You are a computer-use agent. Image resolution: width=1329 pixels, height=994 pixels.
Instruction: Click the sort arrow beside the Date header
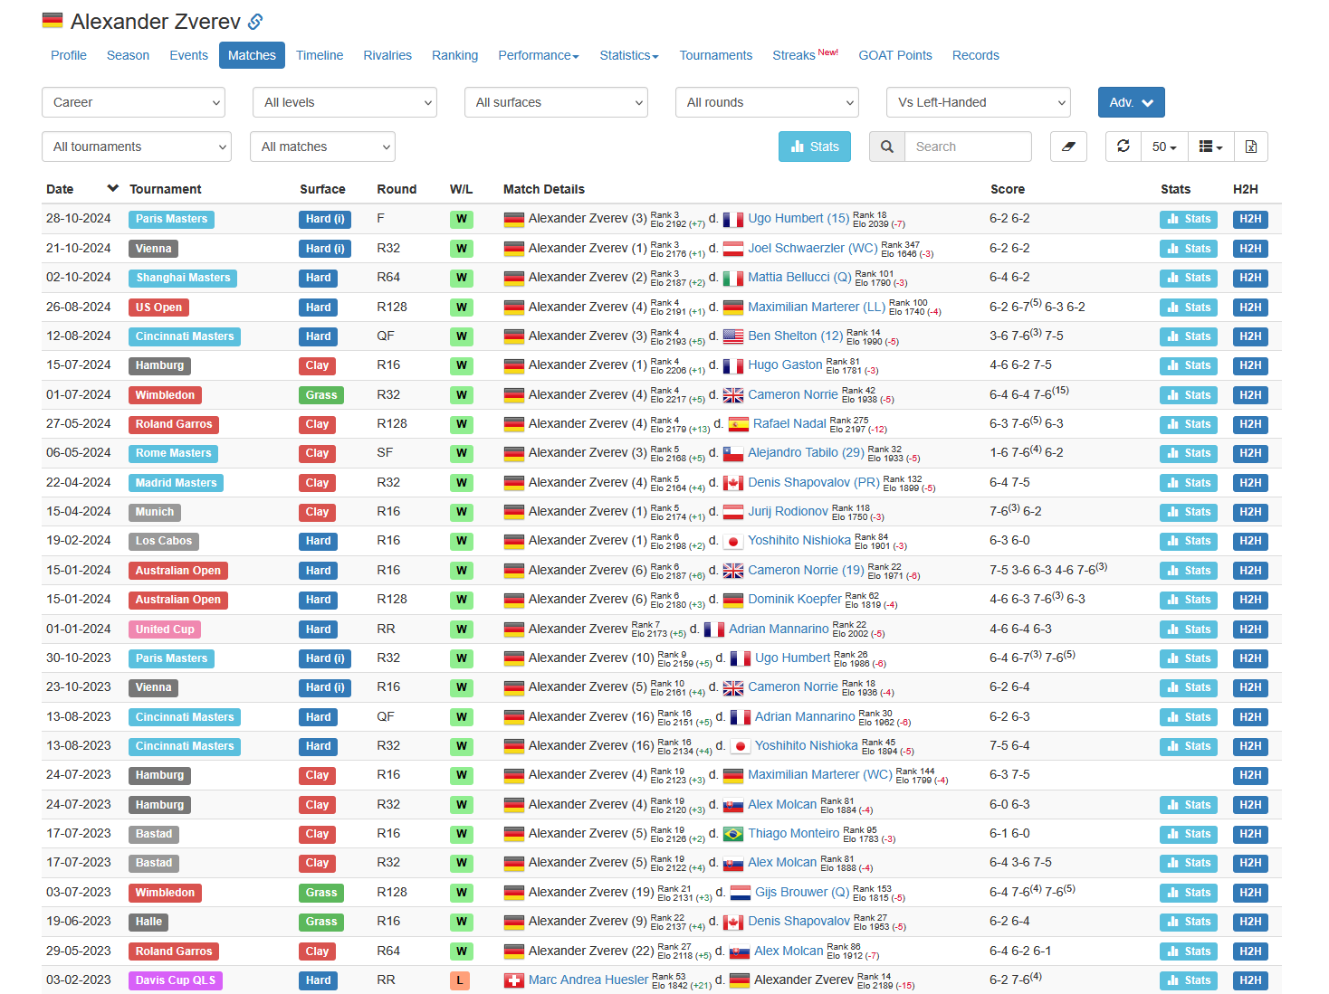click(x=113, y=188)
